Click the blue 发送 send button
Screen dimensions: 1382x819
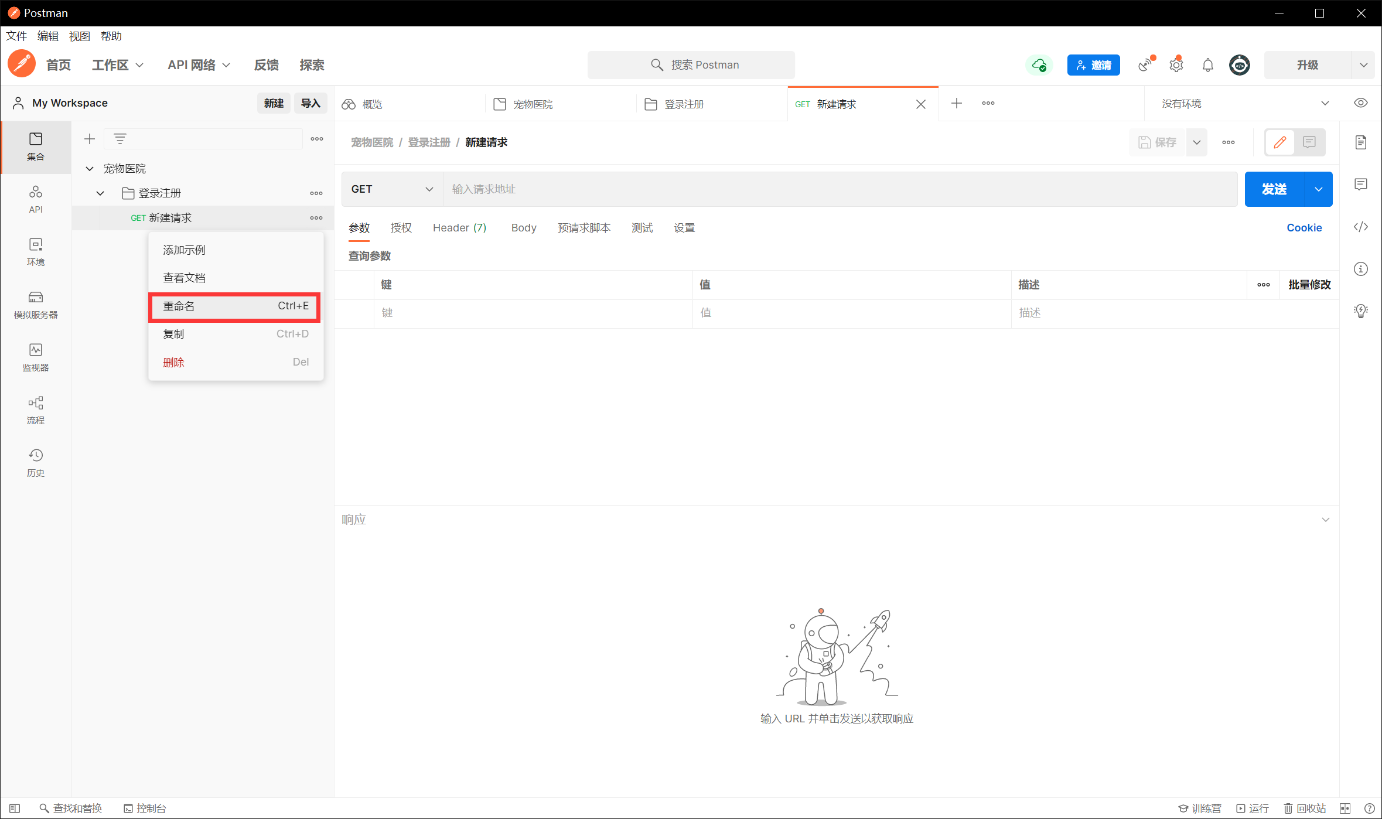(x=1274, y=189)
